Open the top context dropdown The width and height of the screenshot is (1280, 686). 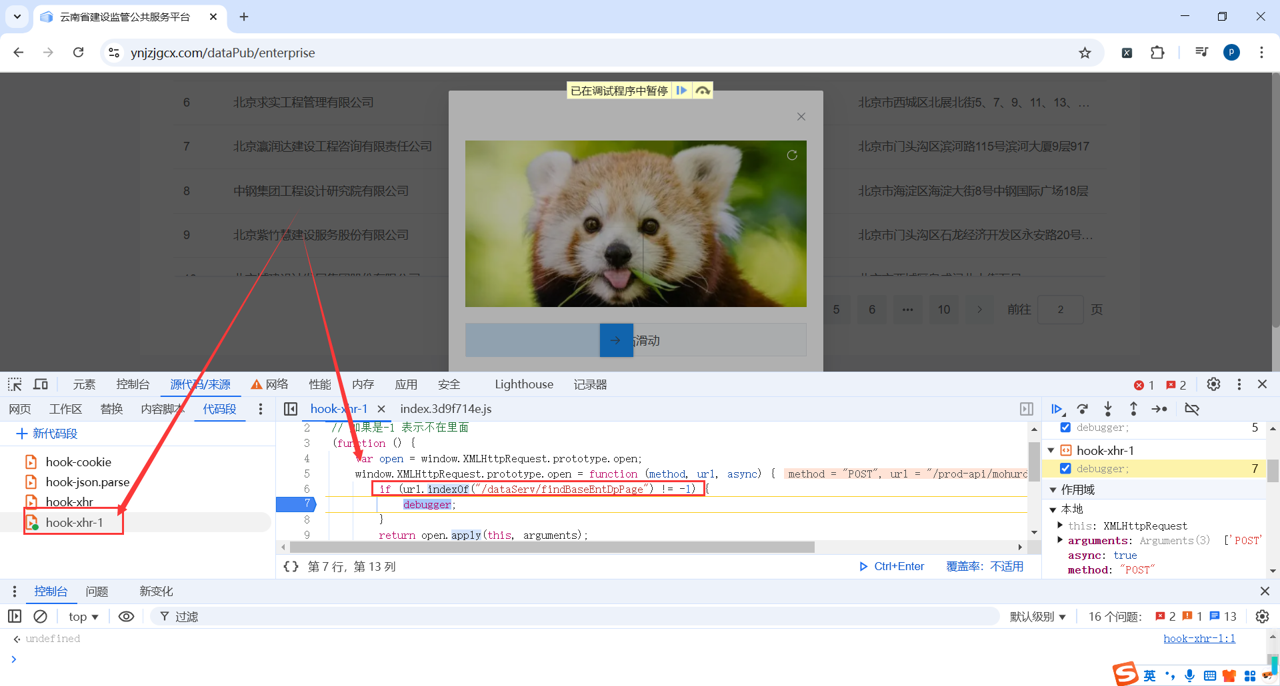(83, 617)
